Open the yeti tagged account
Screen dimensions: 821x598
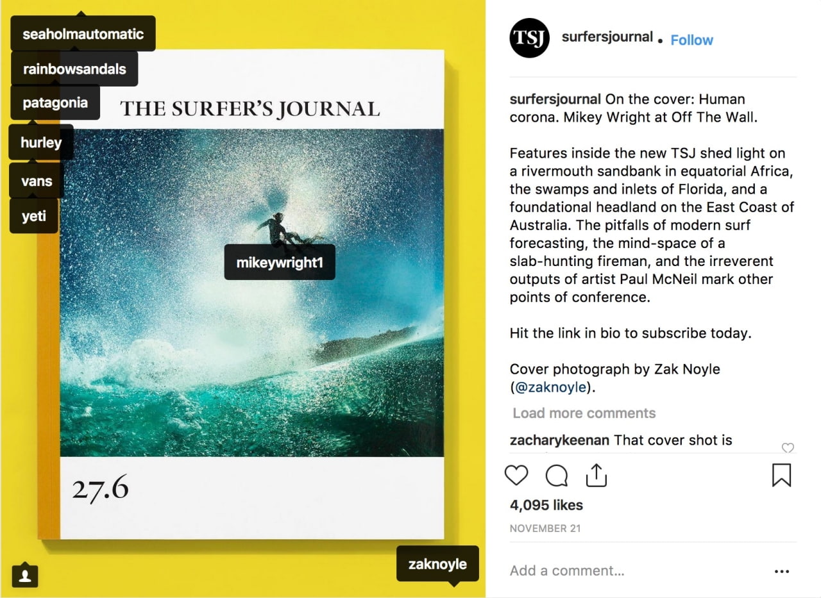click(34, 216)
